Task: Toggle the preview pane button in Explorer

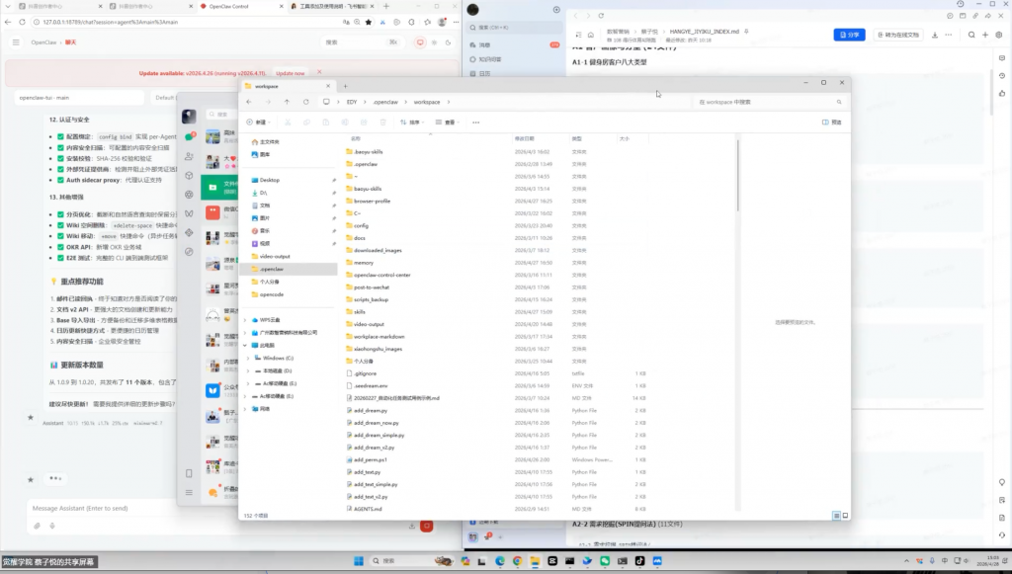Action: (x=832, y=122)
